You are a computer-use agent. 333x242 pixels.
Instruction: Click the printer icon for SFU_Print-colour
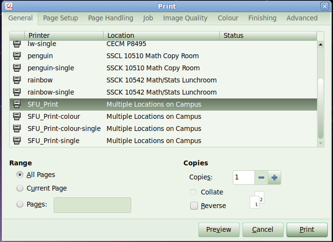[17, 116]
